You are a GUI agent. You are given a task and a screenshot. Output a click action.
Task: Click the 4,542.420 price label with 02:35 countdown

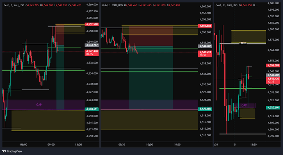pos(92,52)
